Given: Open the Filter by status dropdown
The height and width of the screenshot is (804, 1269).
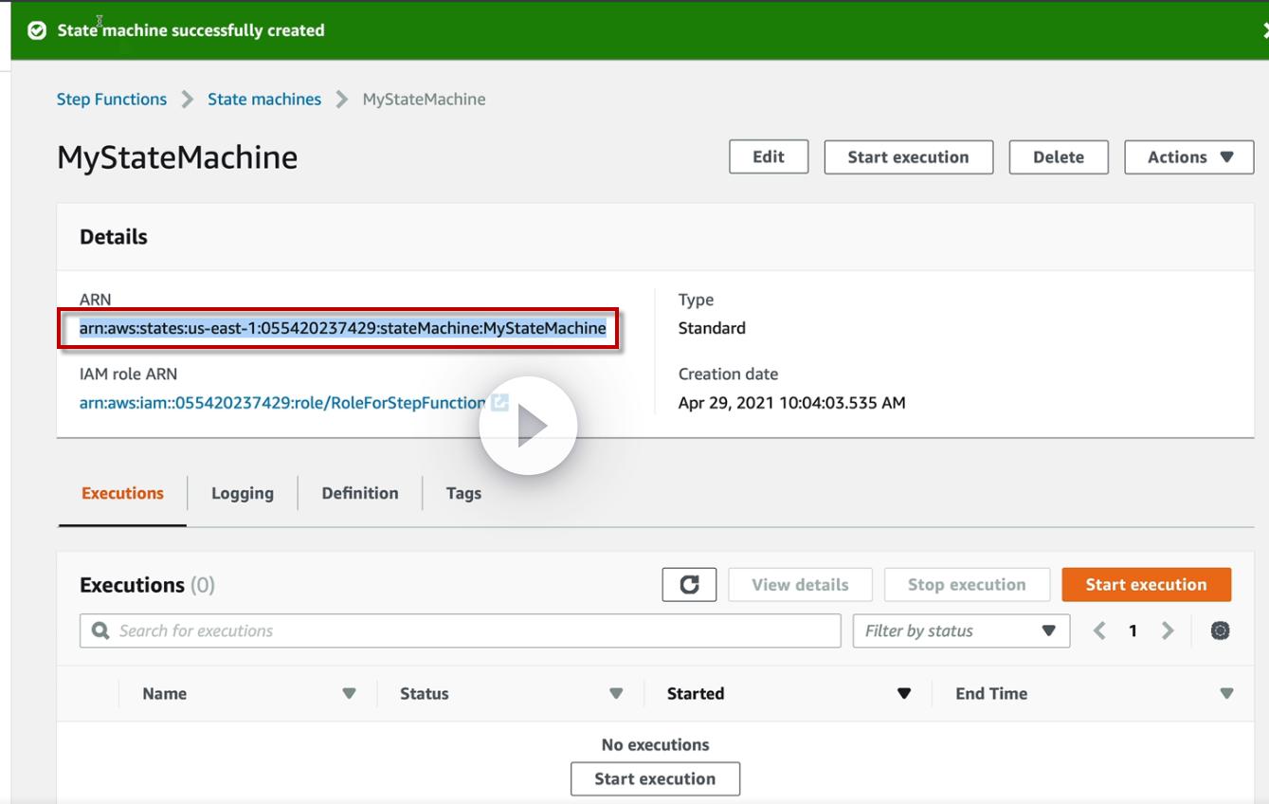Looking at the screenshot, I should (961, 630).
